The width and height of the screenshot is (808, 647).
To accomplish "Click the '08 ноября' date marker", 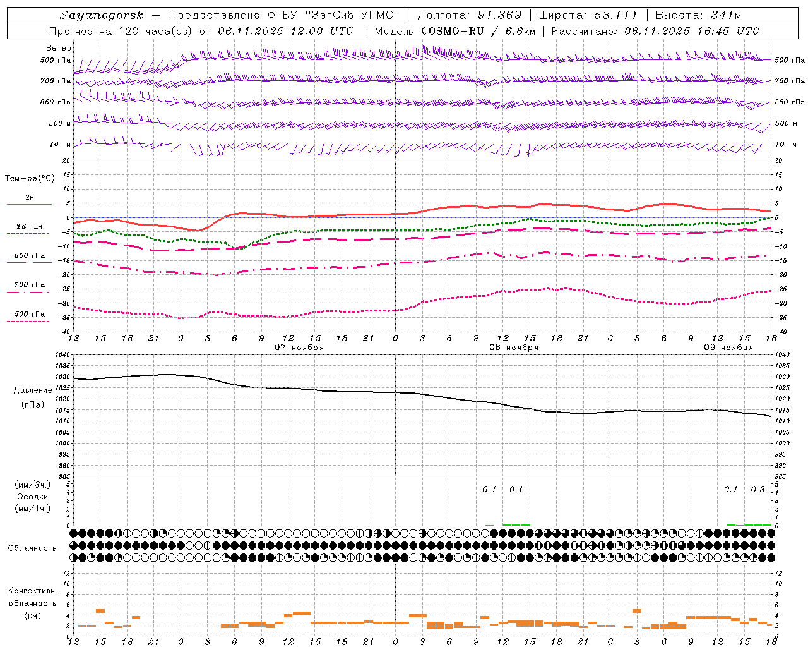I will [x=514, y=348].
